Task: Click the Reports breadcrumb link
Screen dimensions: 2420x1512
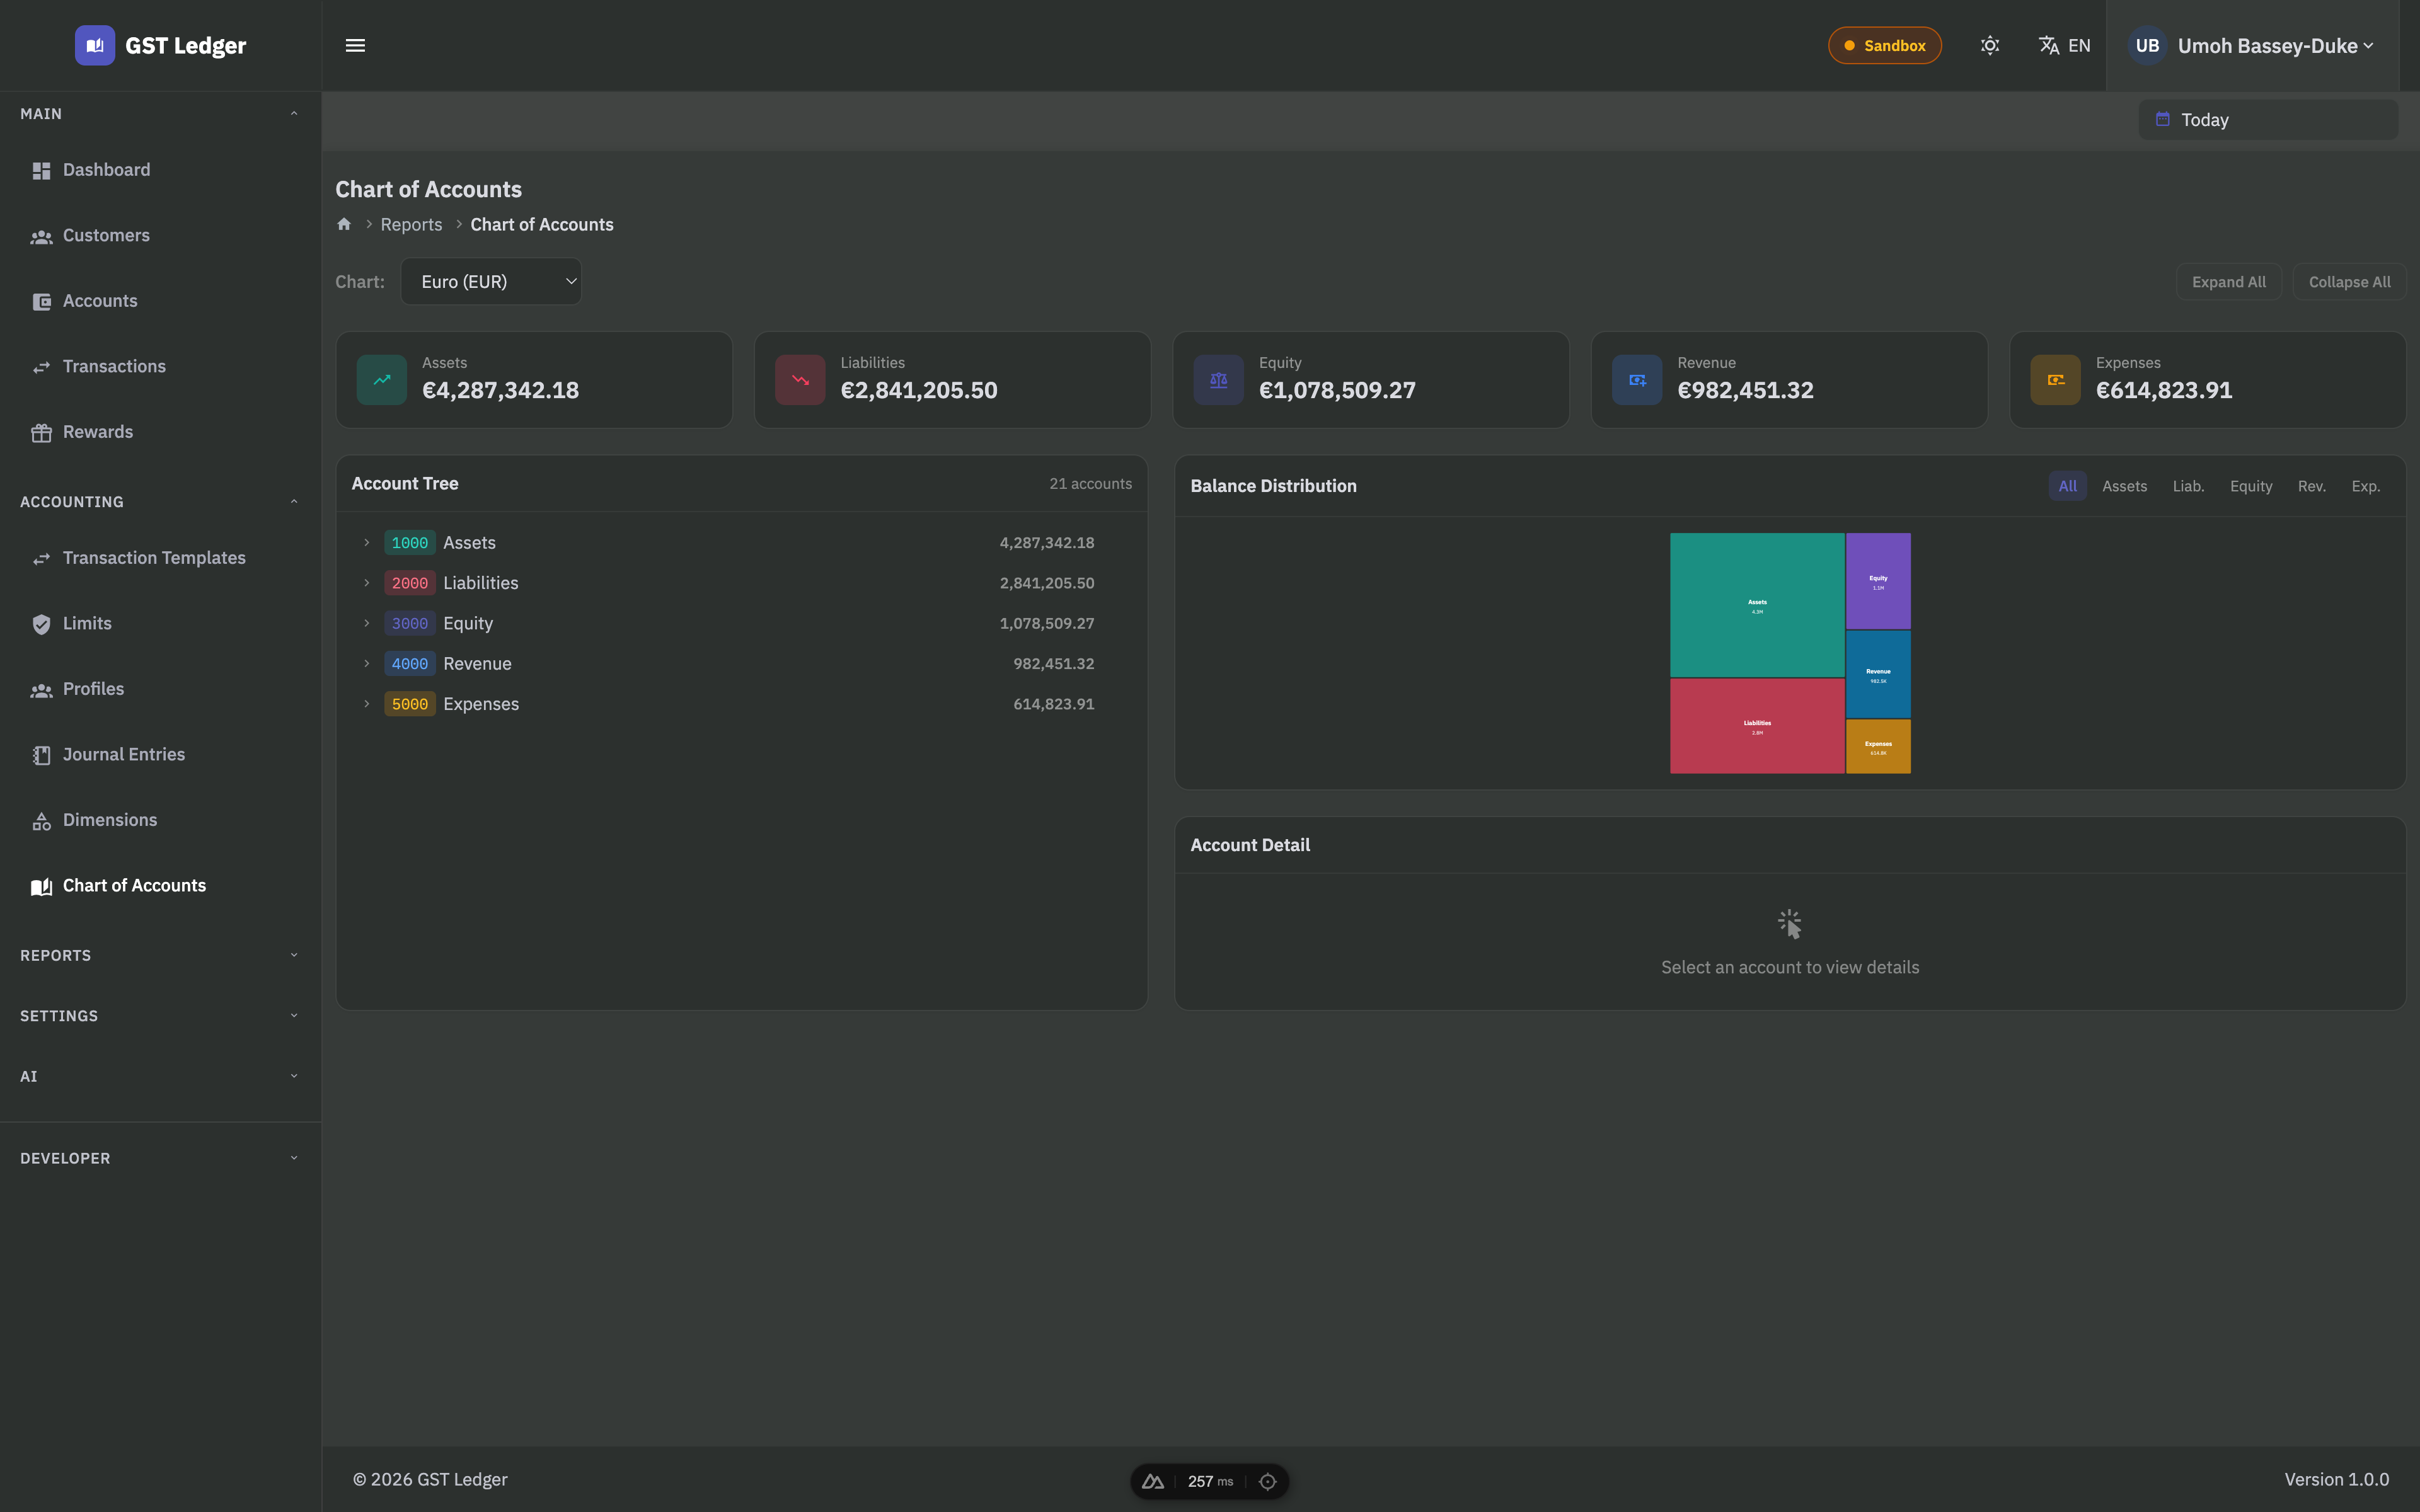Action: (x=411, y=224)
